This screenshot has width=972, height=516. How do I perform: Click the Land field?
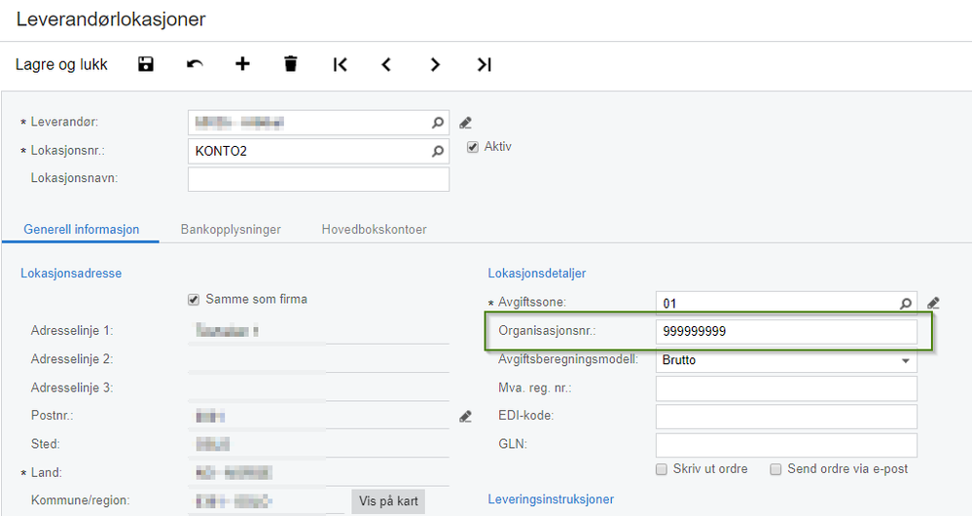tap(318, 472)
